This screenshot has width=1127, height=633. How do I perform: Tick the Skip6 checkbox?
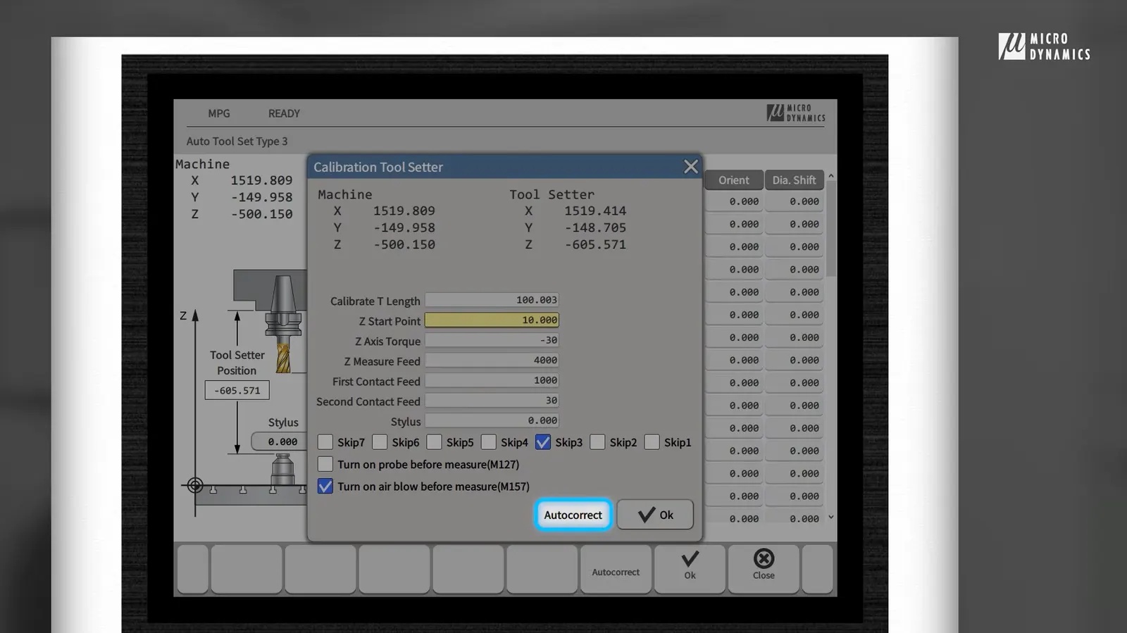[x=380, y=442]
